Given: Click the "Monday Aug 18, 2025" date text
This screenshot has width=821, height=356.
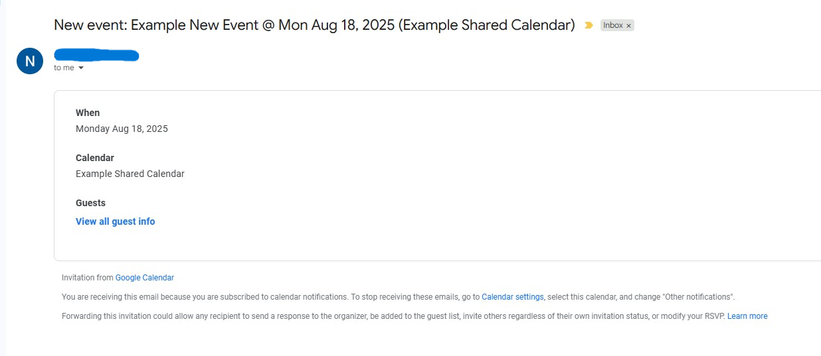Looking at the screenshot, I should pos(122,129).
